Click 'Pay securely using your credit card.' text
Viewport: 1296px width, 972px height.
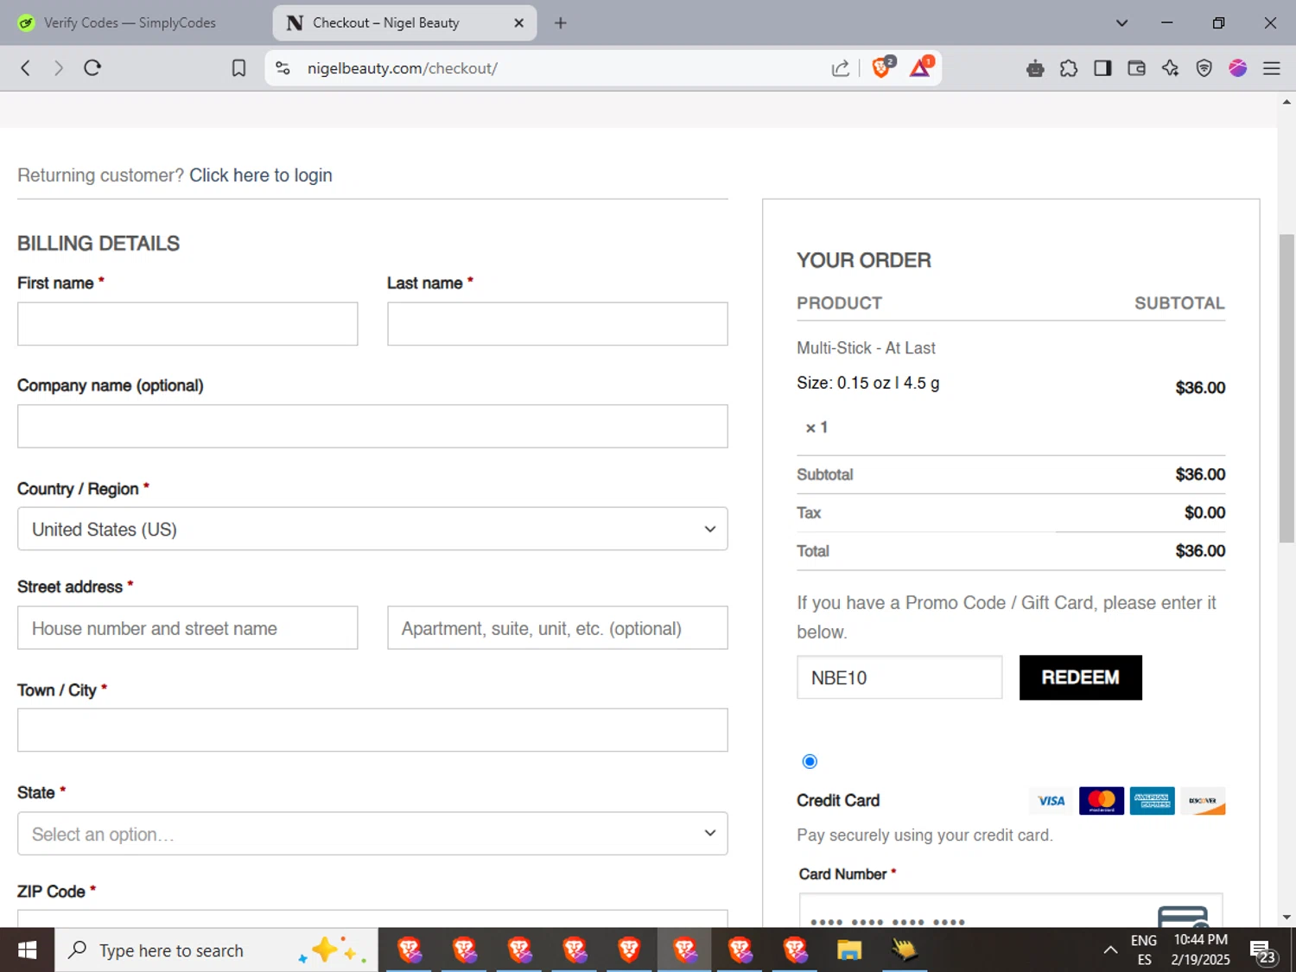click(x=924, y=835)
